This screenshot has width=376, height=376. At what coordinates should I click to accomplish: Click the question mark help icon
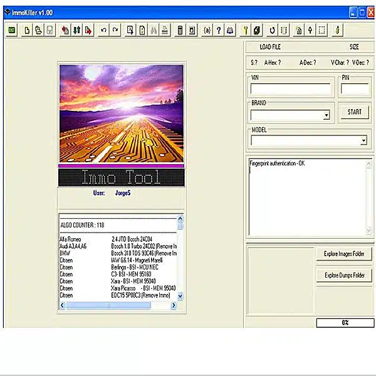(x=219, y=29)
